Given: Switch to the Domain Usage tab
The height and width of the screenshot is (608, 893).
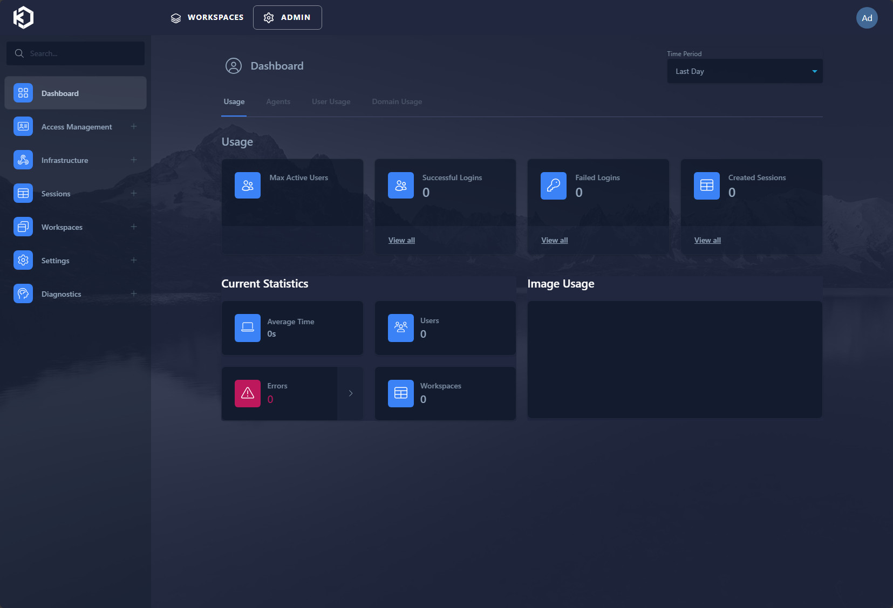Looking at the screenshot, I should point(397,101).
